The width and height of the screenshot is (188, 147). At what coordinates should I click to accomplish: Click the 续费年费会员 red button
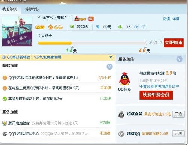click(x=156, y=95)
